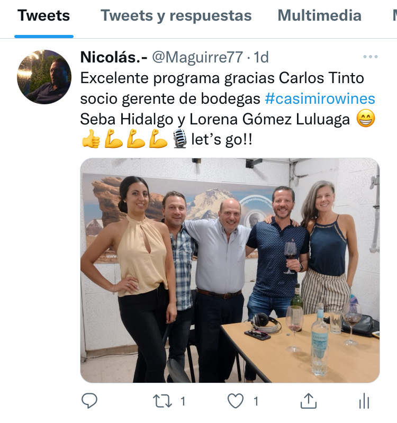The height and width of the screenshot is (423, 397).
Task: Switch to the Tweets tab
Action: [x=44, y=15]
